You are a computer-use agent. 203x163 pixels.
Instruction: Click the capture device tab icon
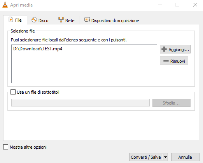pos(87,20)
